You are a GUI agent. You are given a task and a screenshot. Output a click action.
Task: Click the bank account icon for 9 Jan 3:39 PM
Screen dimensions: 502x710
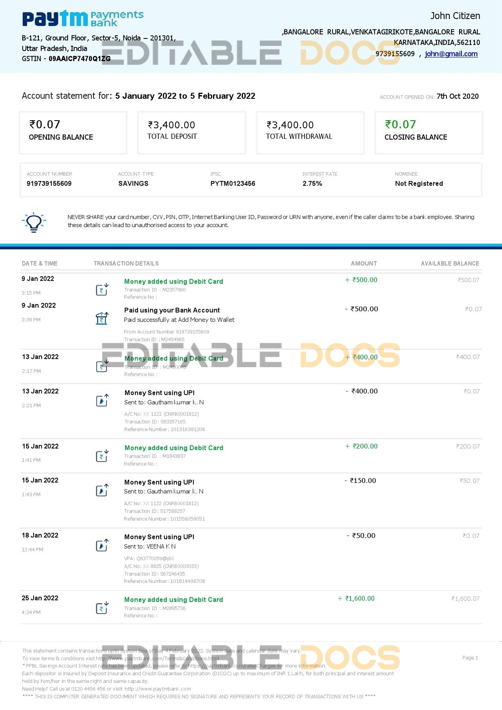(x=102, y=318)
